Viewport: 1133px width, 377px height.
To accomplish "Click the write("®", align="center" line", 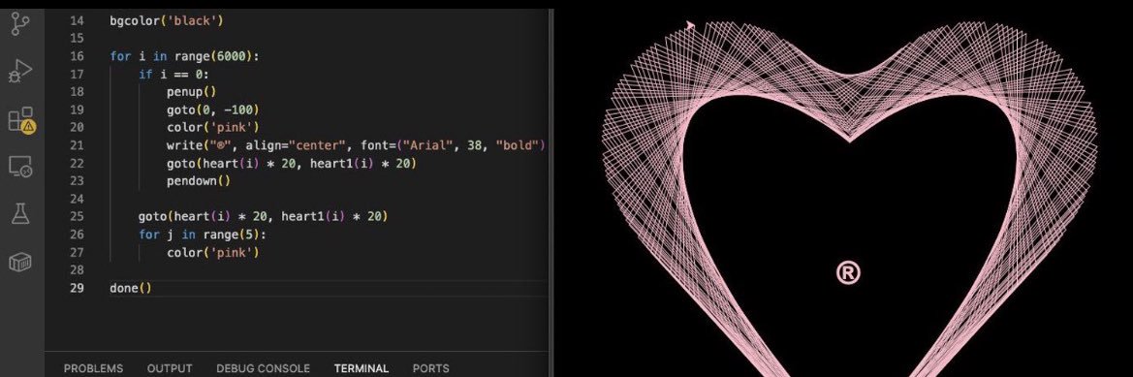I will (x=357, y=145).
